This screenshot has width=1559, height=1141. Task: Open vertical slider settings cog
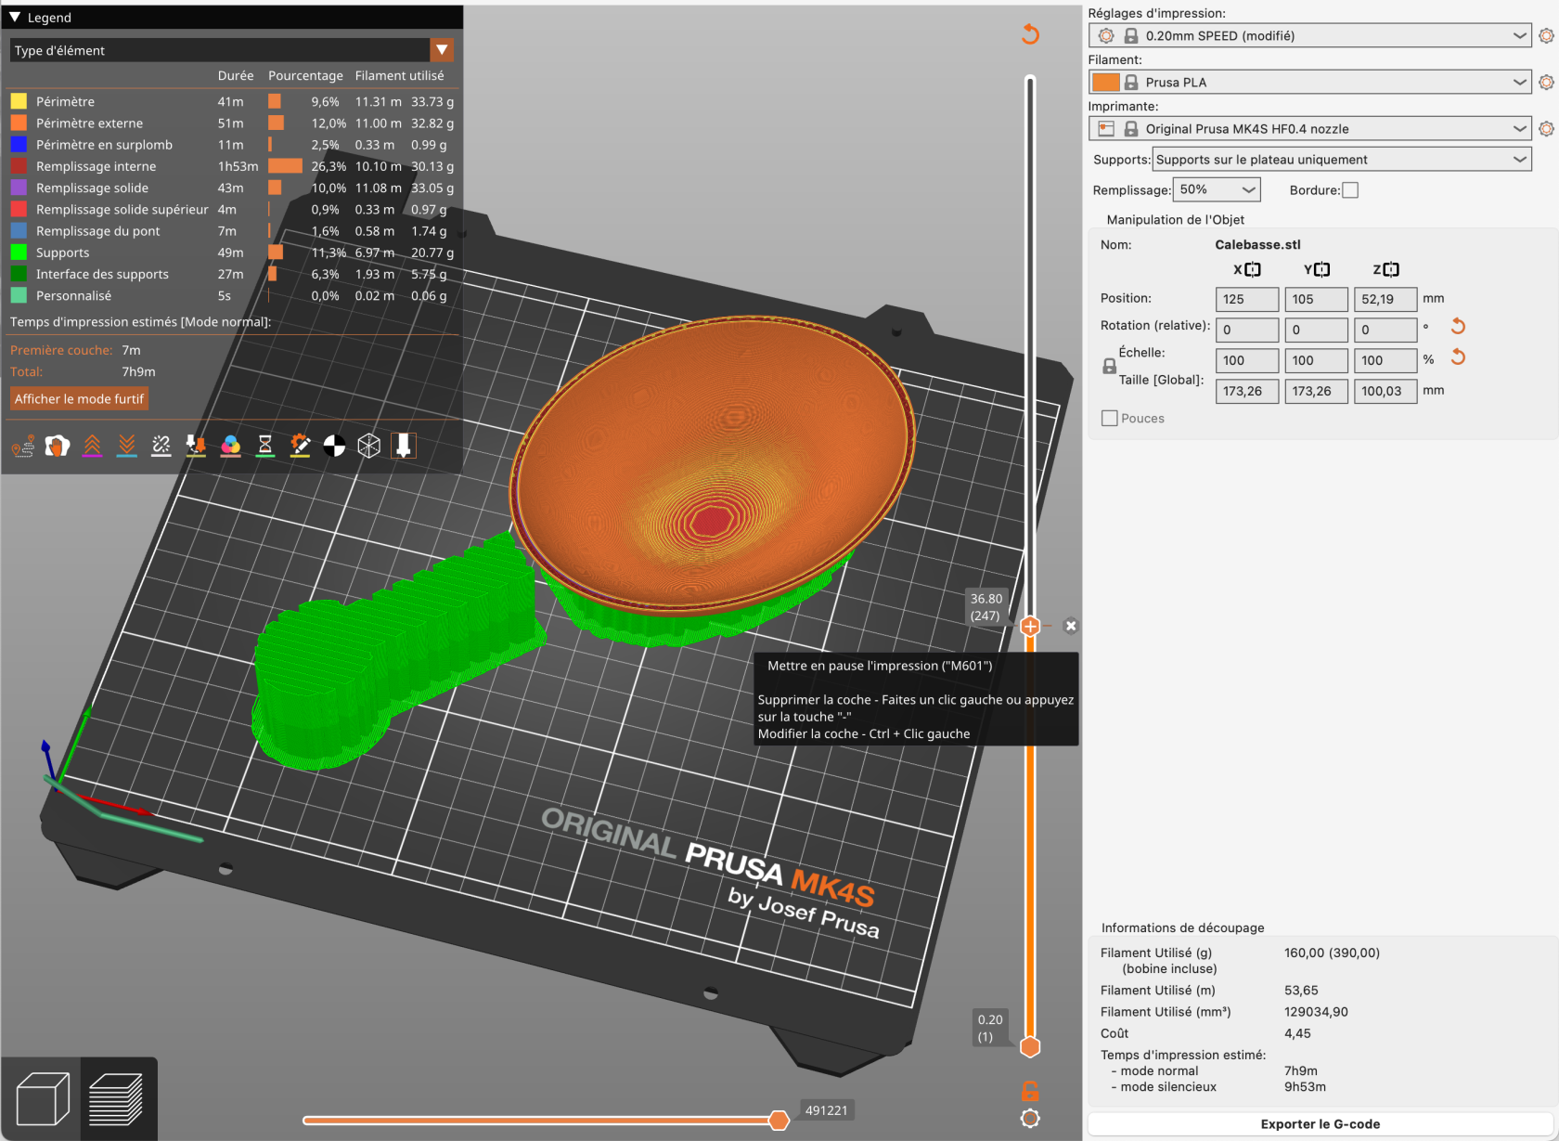pyautogui.click(x=1030, y=1119)
